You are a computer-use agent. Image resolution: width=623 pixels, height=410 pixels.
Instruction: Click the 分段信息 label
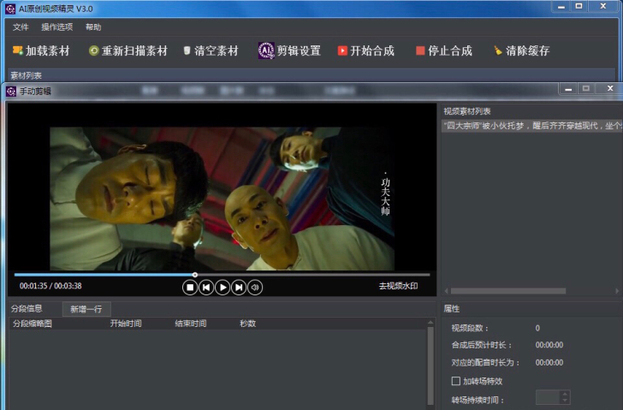click(27, 309)
